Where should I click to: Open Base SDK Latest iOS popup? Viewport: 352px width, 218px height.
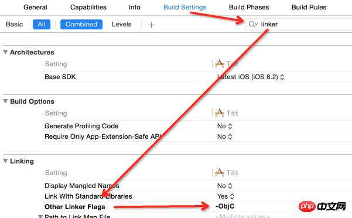tap(251, 77)
